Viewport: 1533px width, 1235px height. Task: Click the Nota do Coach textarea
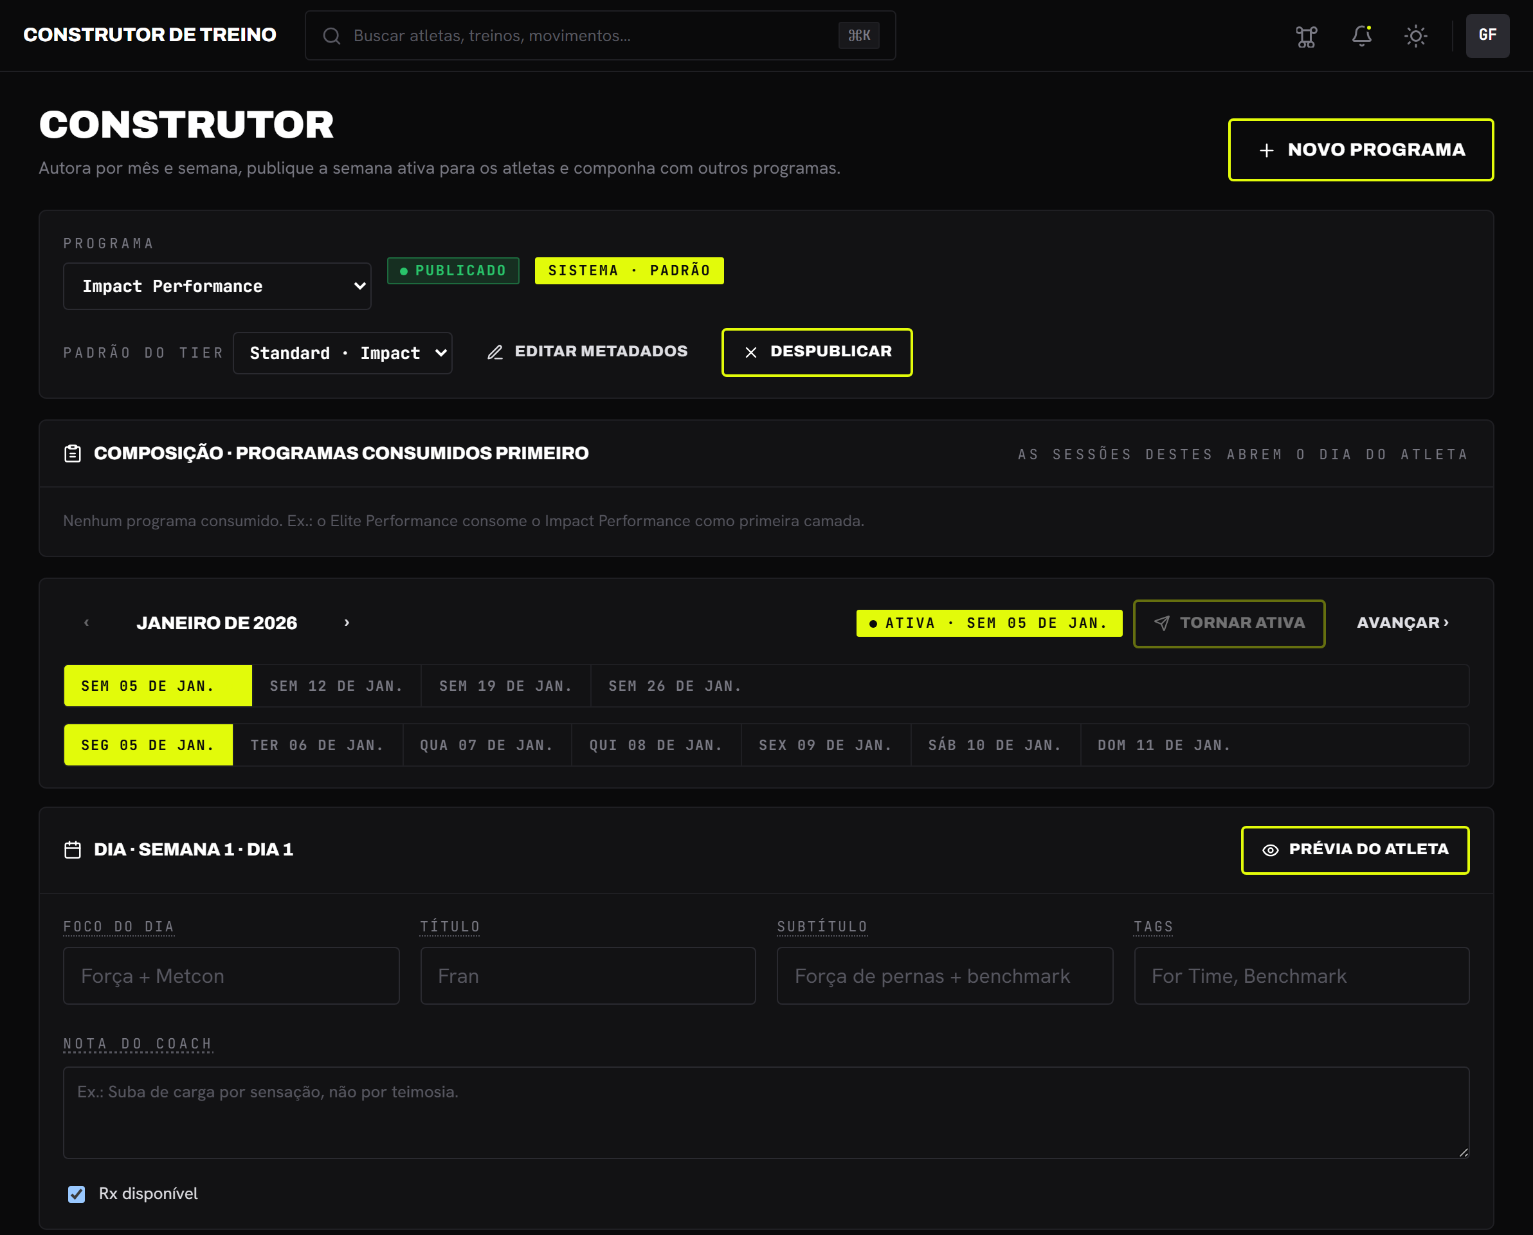(766, 1113)
